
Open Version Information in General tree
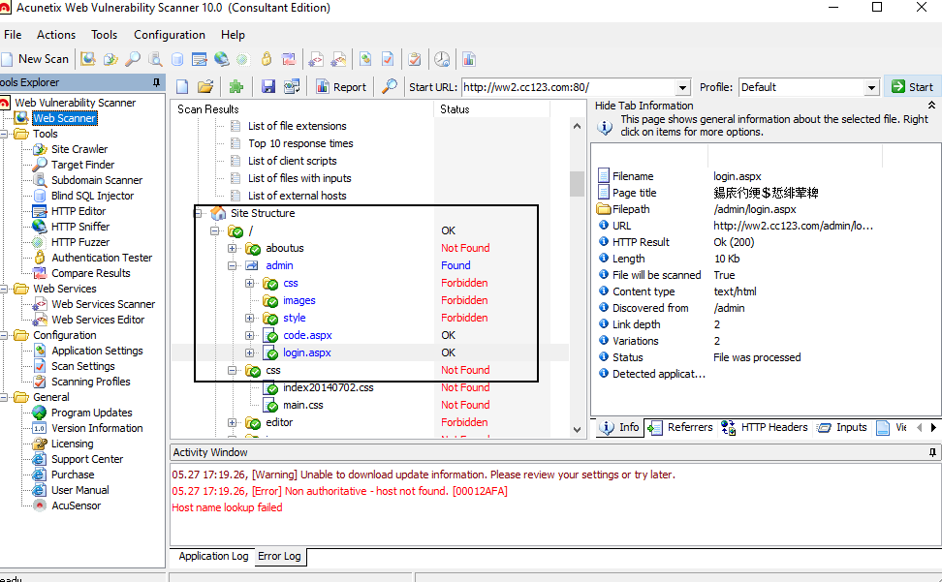click(x=97, y=428)
